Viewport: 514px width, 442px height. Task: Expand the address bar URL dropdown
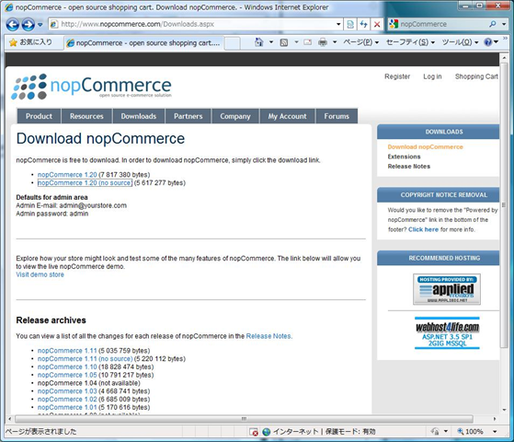click(x=338, y=24)
